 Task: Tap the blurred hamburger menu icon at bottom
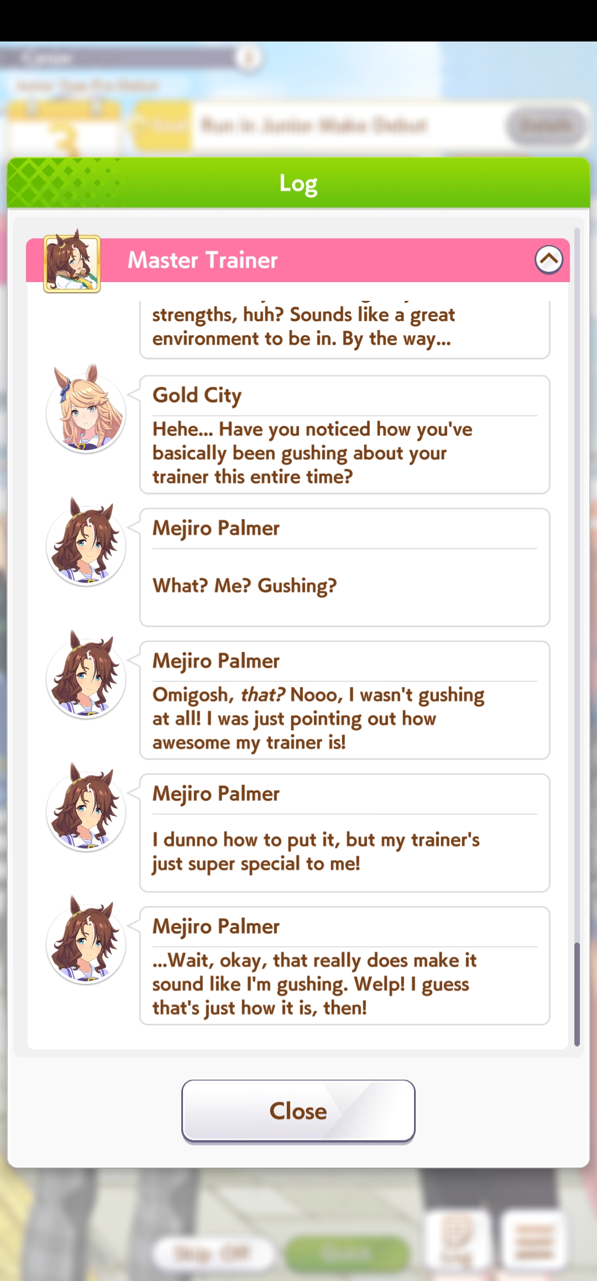point(534,1240)
